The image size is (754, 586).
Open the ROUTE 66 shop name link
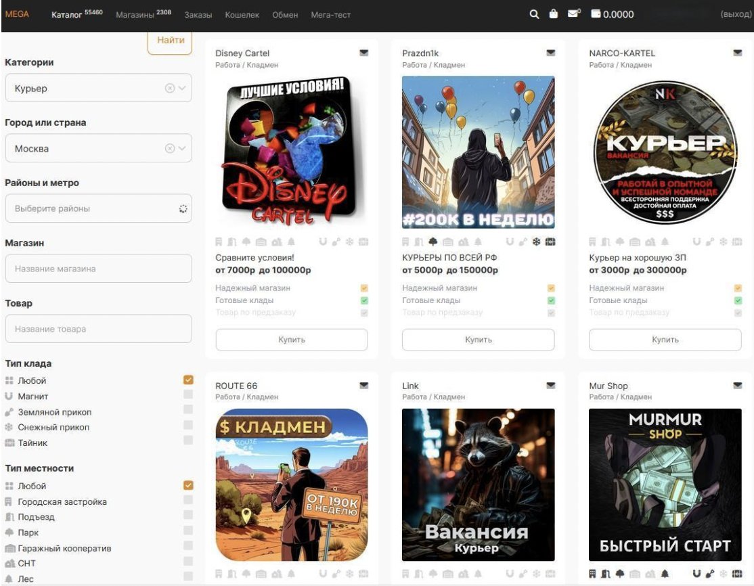tap(236, 386)
